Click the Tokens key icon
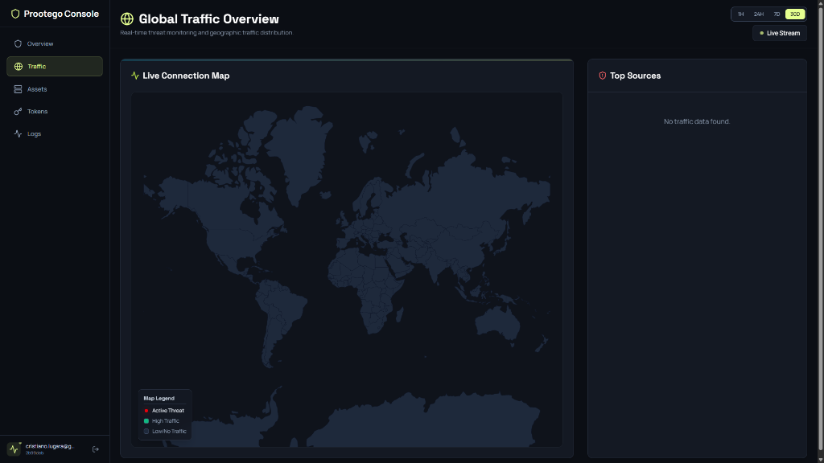Screen dimensions: 824x463 (18, 112)
